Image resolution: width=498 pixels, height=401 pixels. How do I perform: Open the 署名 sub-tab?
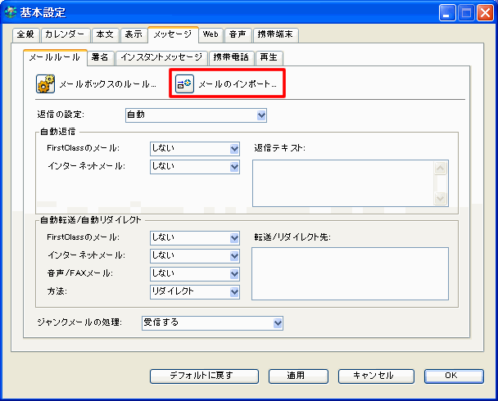click(x=100, y=57)
